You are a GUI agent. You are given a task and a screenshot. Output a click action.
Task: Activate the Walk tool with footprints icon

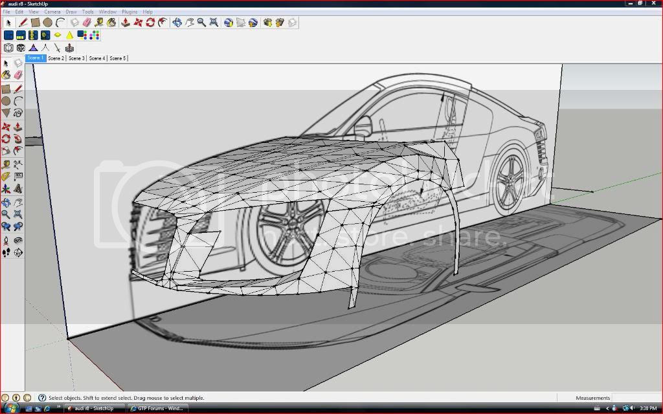coord(6,253)
